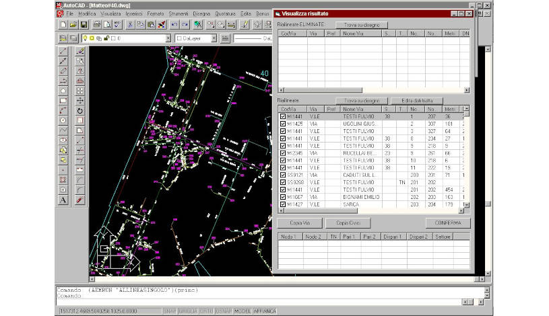Select the Multiline Text 'A' tool
Image resolution: width=549 pixels, height=316 pixels.
[63, 200]
